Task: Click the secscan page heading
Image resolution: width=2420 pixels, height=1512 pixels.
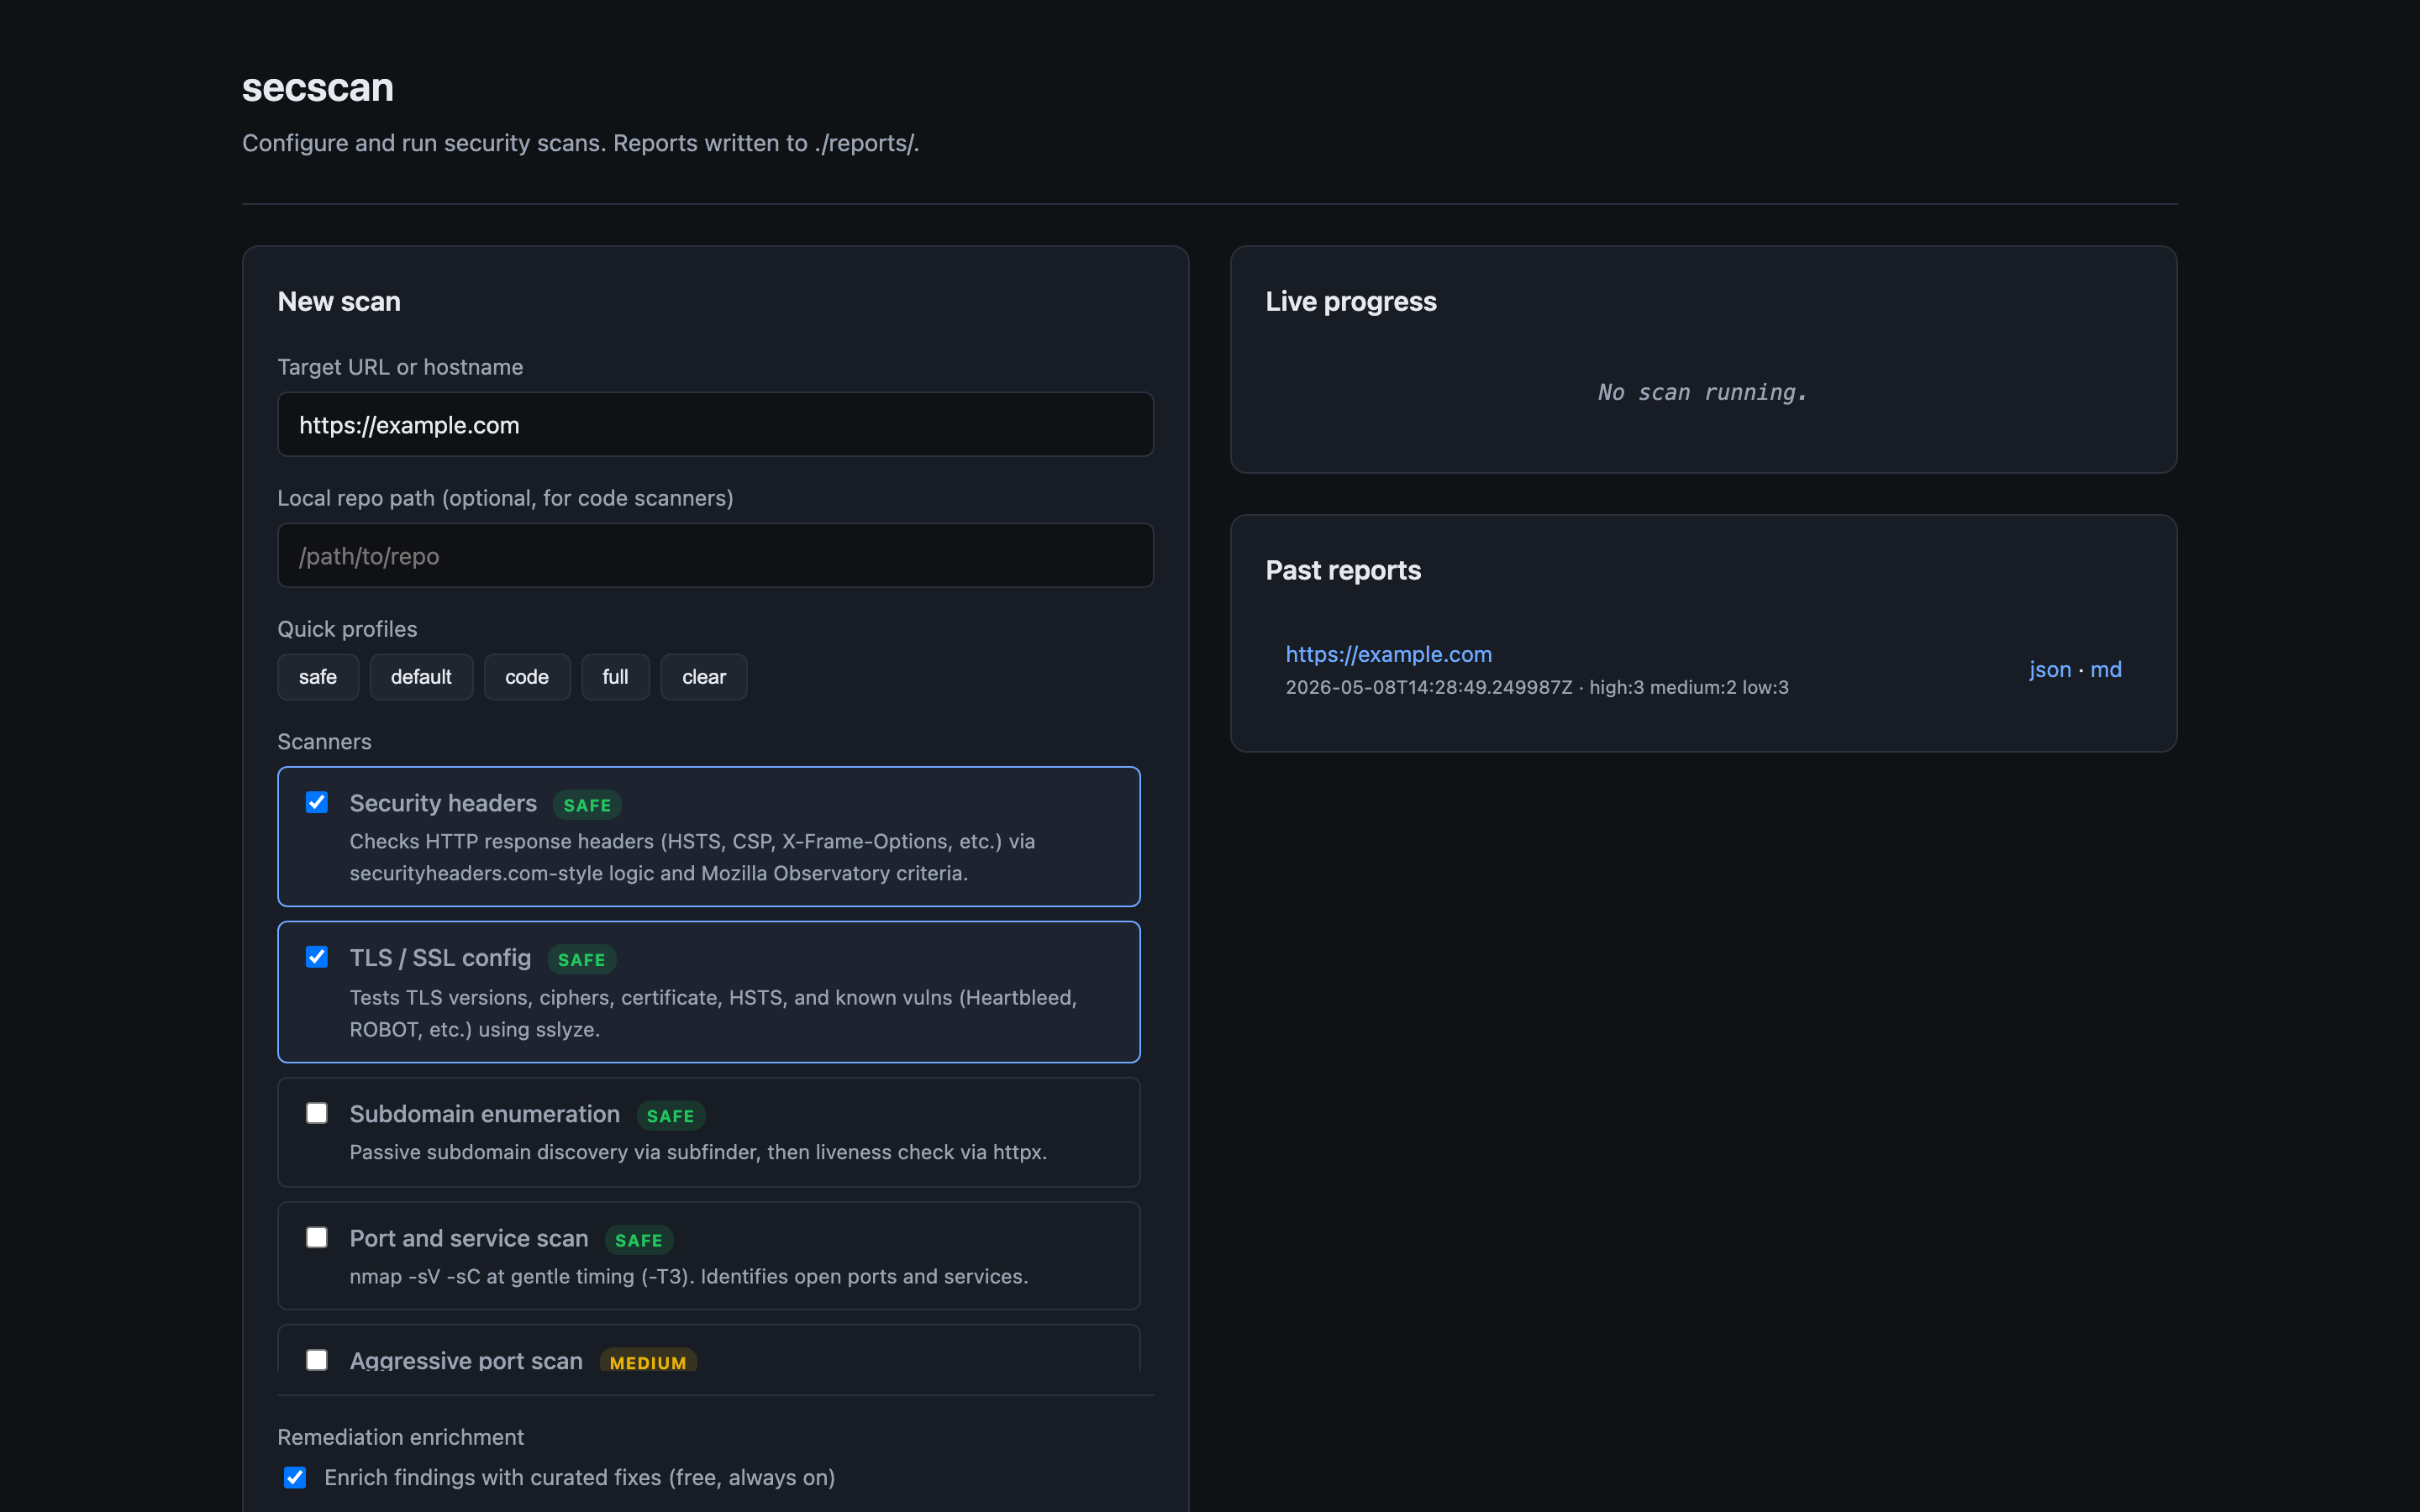Action: 318,88
